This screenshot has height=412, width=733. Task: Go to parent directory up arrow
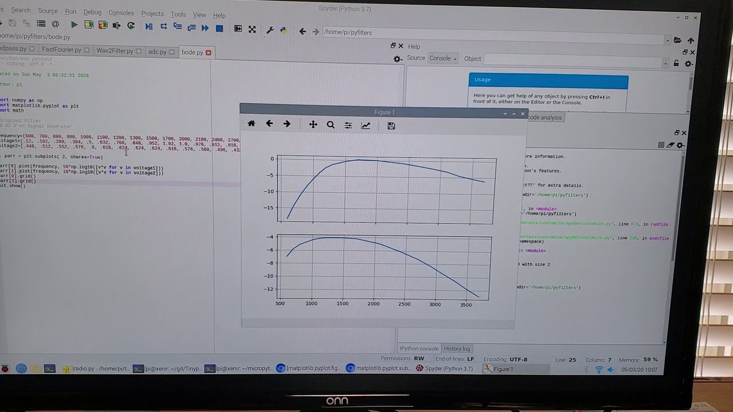coord(691,41)
